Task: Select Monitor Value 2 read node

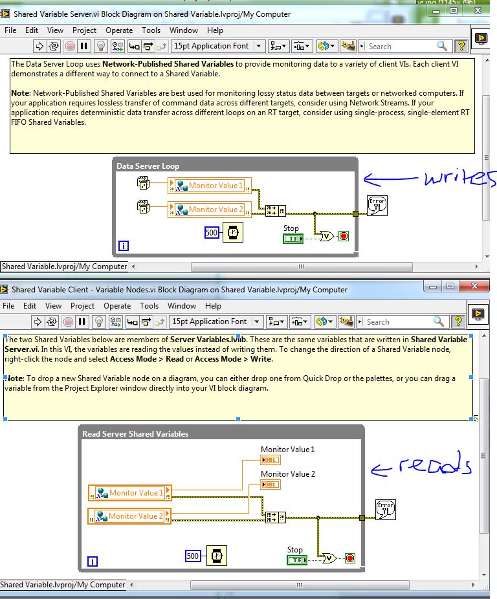Action: tap(129, 516)
